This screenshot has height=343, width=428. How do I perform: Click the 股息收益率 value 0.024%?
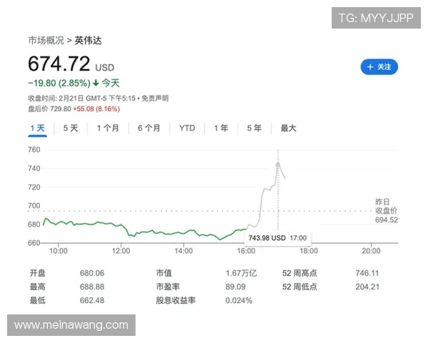point(239,300)
